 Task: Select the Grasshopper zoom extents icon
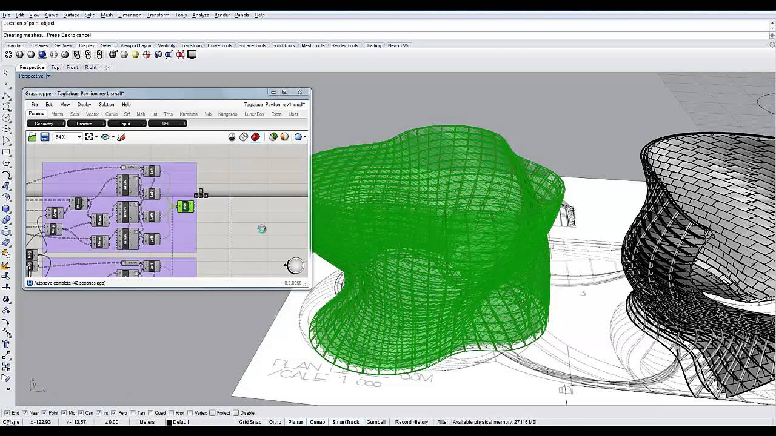point(89,137)
